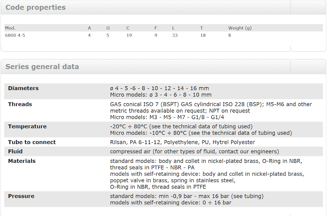
Task: Click the F column header
Action: (156, 28)
